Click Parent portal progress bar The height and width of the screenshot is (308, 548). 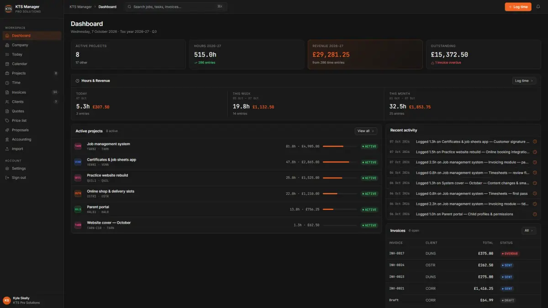[x=340, y=209]
